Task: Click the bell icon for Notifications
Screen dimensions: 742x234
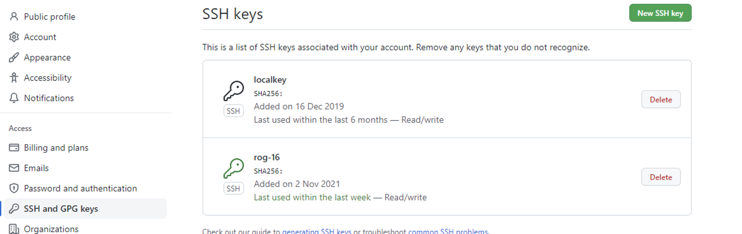Action: coord(14,98)
